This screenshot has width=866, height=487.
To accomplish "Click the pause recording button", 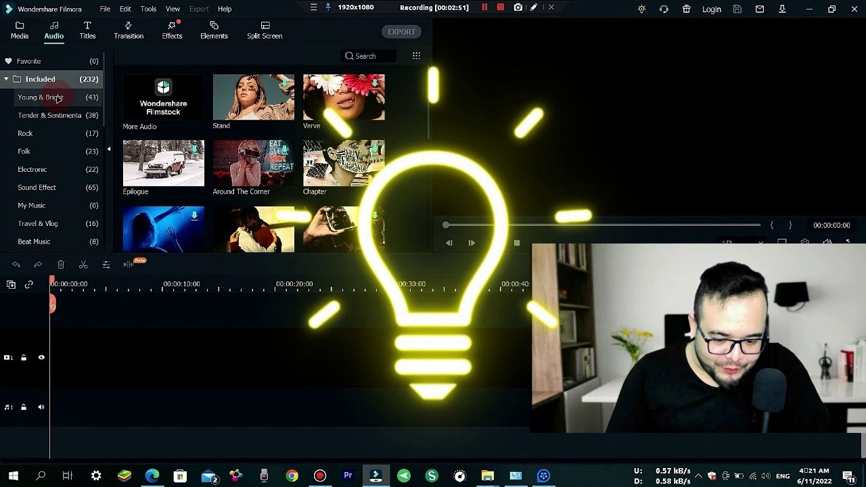I will [x=484, y=7].
